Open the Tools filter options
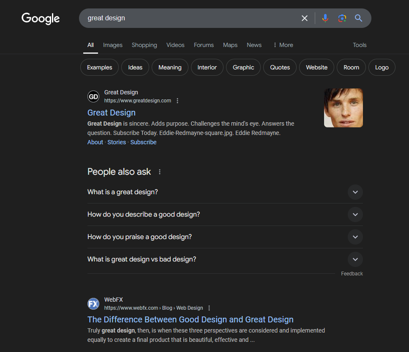409x352 pixels. [360, 45]
